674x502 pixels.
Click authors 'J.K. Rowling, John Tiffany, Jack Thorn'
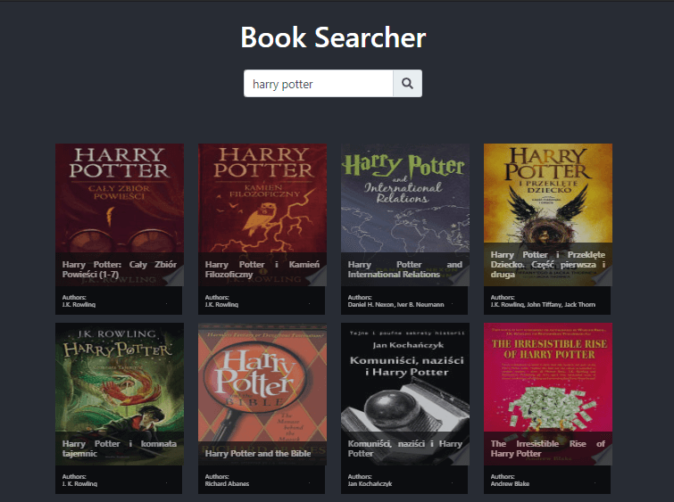pos(543,304)
